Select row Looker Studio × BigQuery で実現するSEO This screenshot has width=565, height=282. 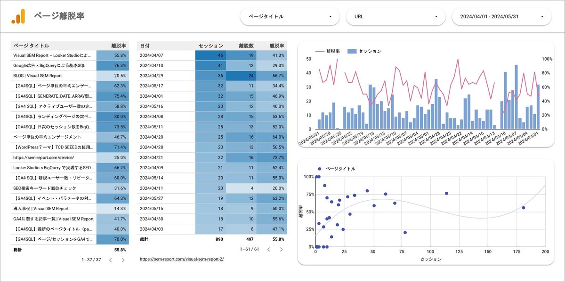point(70,167)
